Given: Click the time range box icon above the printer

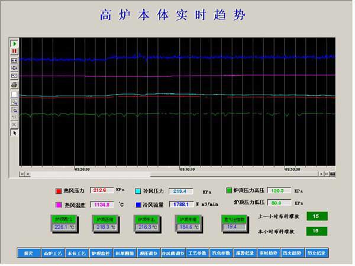Looking at the screenshot, I should coord(14,76).
